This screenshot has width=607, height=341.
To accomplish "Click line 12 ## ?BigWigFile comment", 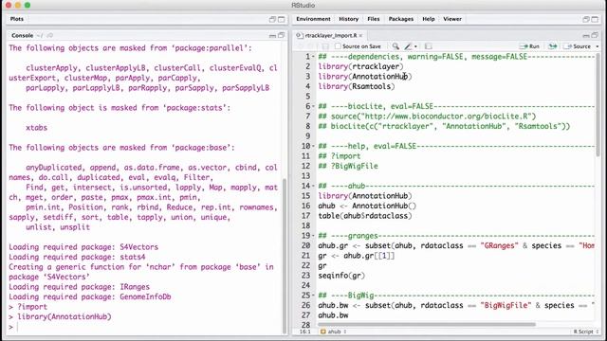I will point(348,167).
